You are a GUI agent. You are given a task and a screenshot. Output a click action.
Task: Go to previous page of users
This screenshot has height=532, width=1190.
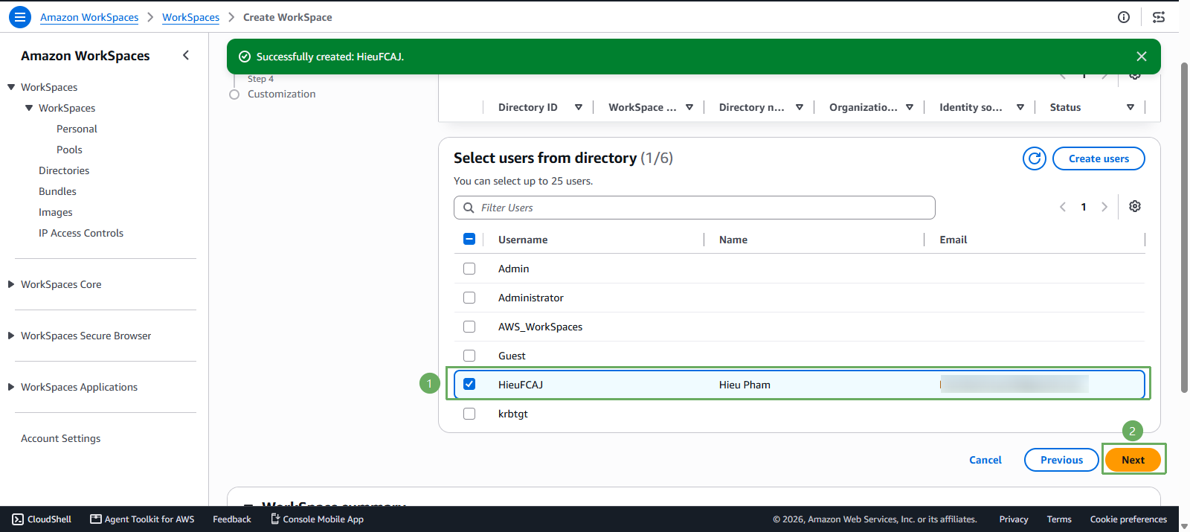(1063, 207)
